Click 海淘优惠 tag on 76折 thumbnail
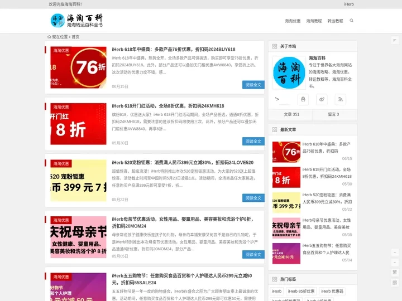Screen dimensions: 402x301 61,50
